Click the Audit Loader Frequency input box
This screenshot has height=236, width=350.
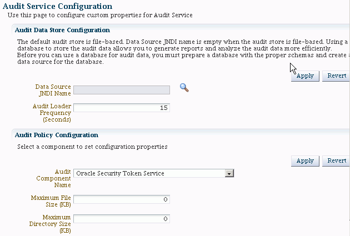121,108
